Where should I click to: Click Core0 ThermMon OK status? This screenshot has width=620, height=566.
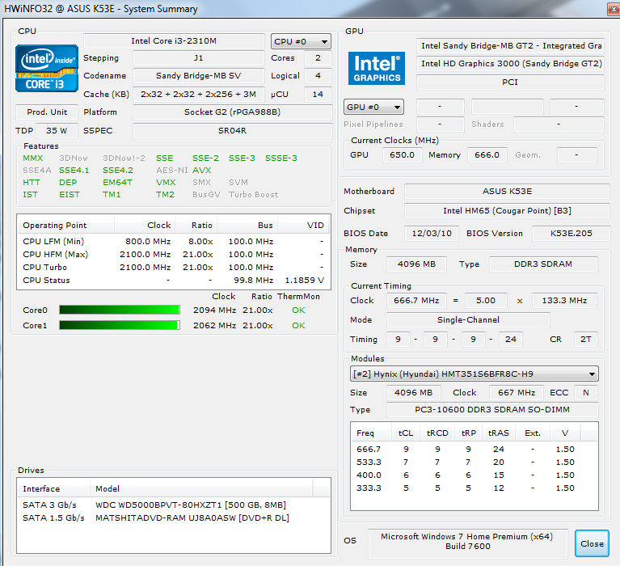298,310
